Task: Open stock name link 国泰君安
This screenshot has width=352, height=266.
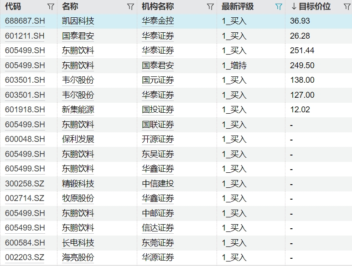Action: pos(78,36)
